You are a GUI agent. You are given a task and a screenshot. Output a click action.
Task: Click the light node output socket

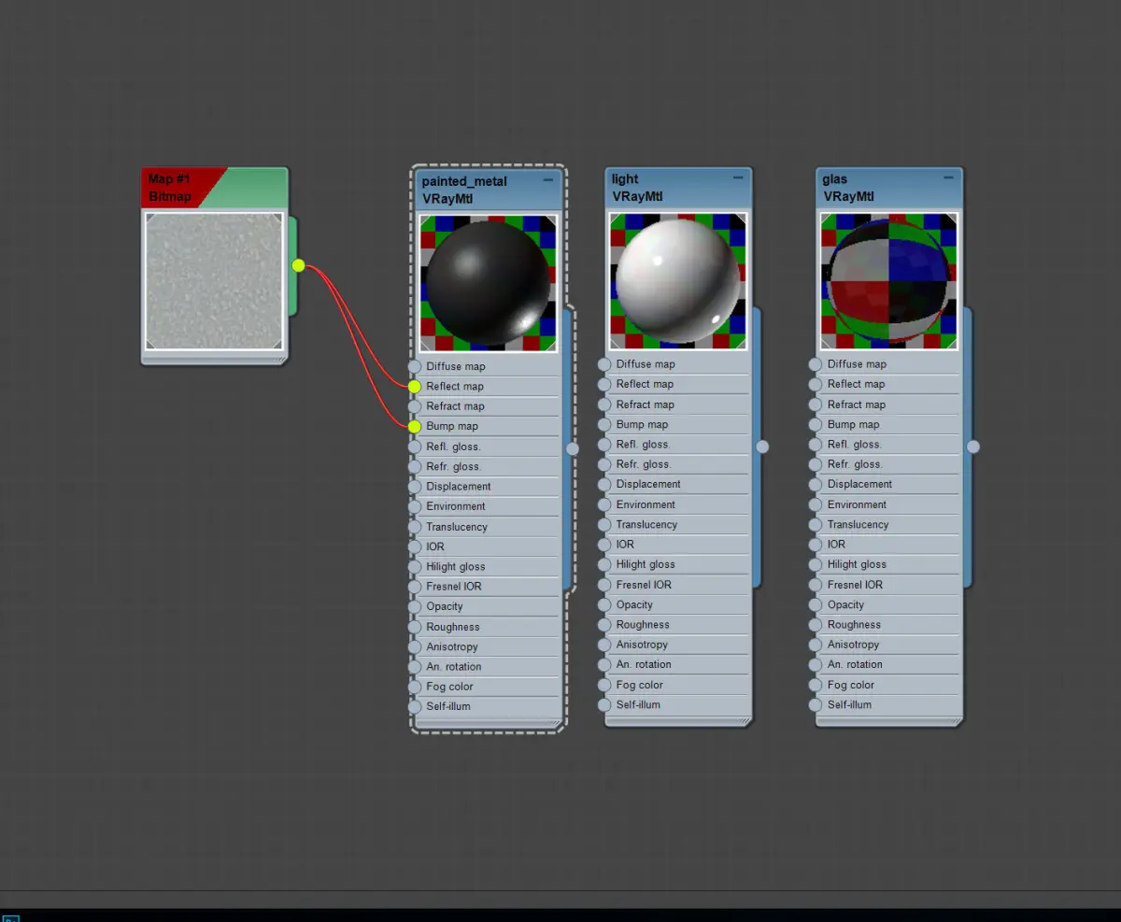click(762, 447)
